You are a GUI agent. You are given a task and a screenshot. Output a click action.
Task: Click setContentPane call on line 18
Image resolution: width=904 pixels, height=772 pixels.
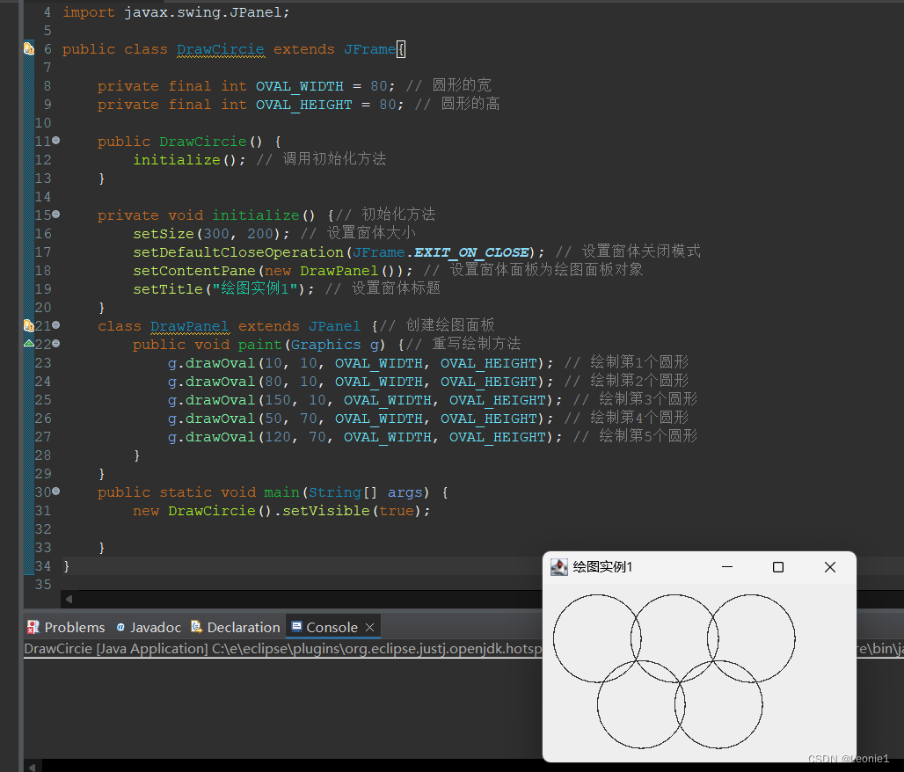[x=193, y=271]
